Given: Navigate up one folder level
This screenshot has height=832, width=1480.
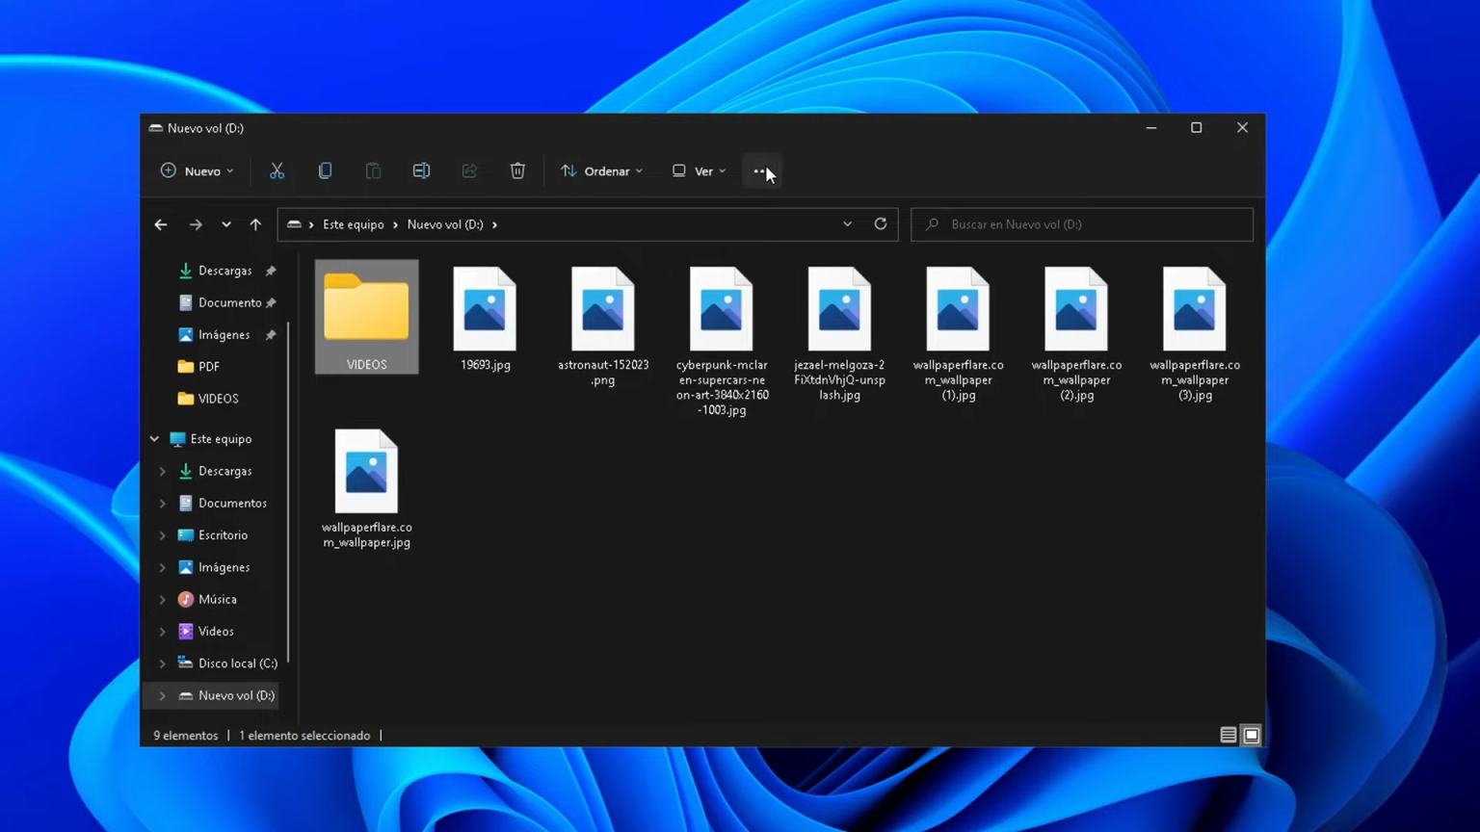Looking at the screenshot, I should [x=255, y=223].
